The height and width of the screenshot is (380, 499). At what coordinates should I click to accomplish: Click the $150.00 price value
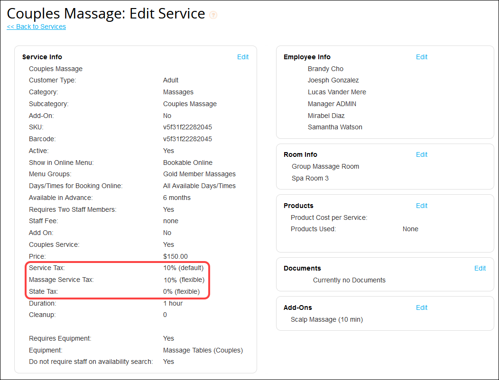click(x=176, y=256)
